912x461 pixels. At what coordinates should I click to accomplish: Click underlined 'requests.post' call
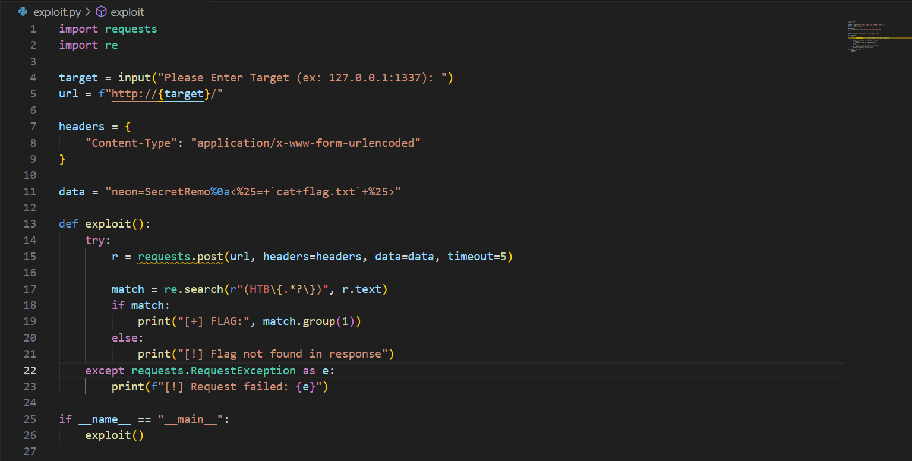(181, 257)
